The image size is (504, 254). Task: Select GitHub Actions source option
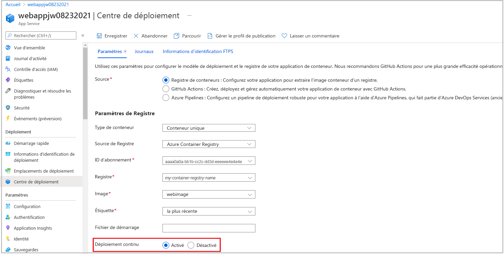pos(166,89)
